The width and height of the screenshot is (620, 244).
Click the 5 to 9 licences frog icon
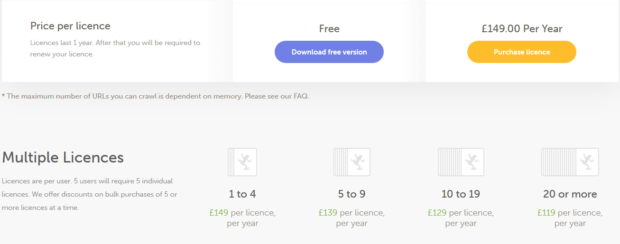[352, 162]
